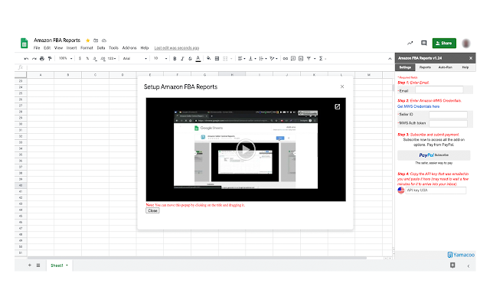
Task: Click the MWS Auth token field
Action: tap(448, 123)
